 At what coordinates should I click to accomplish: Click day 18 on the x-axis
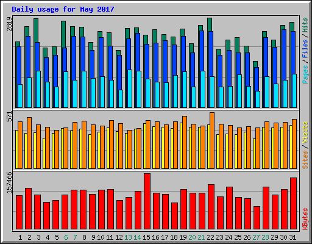click(174, 237)
